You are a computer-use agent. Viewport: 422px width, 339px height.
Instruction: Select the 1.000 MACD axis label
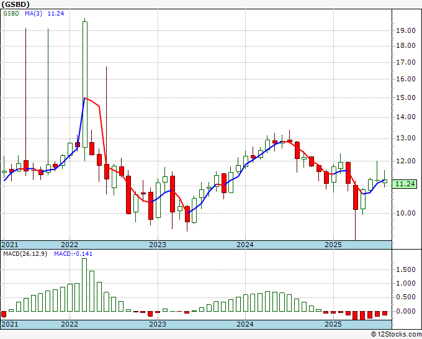click(406, 283)
